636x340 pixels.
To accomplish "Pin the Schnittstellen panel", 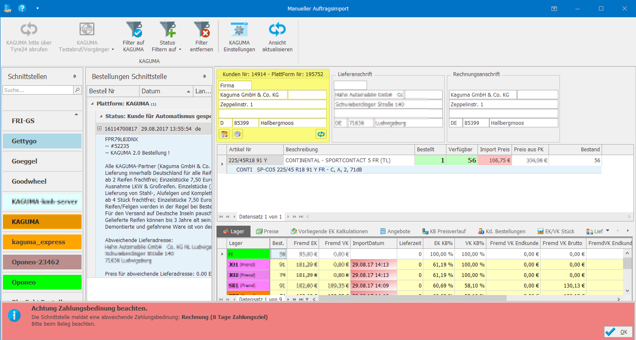I will (74, 76).
